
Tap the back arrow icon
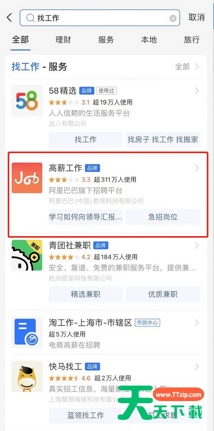[9, 18]
